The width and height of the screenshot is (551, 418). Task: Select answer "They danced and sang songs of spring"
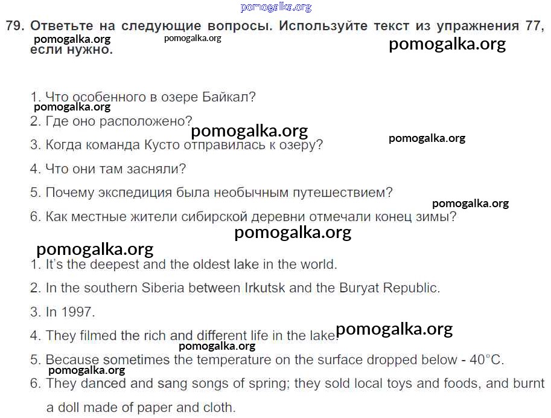point(287,384)
